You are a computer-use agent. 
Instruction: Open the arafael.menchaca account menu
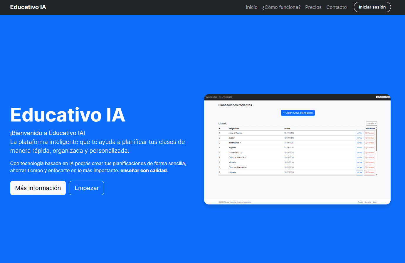(x=383, y=97)
